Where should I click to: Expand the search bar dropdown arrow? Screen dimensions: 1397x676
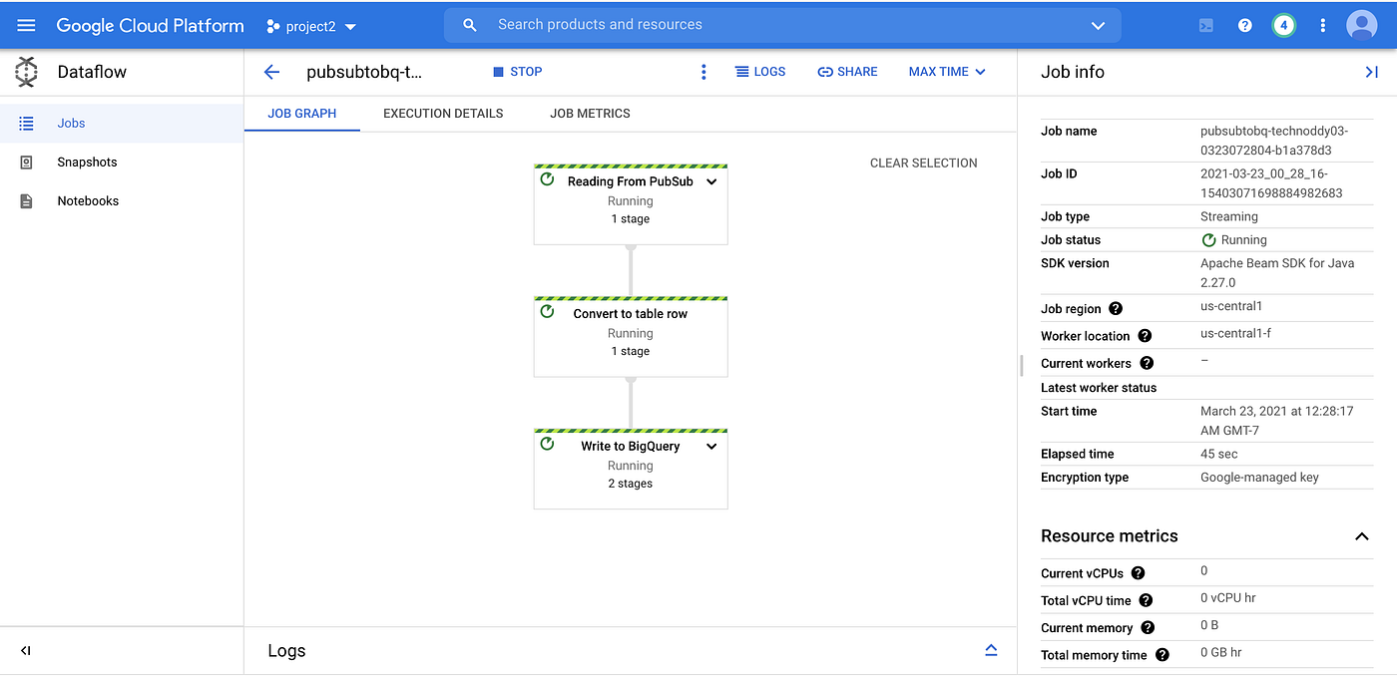pos(1099,25)
